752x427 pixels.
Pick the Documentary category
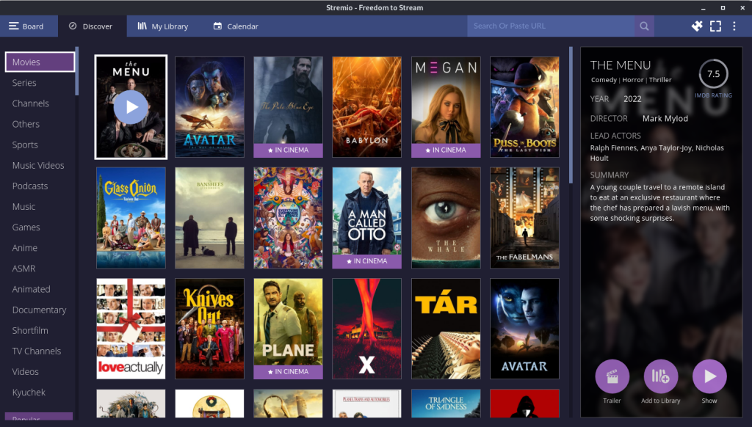(x=39, y=310)
